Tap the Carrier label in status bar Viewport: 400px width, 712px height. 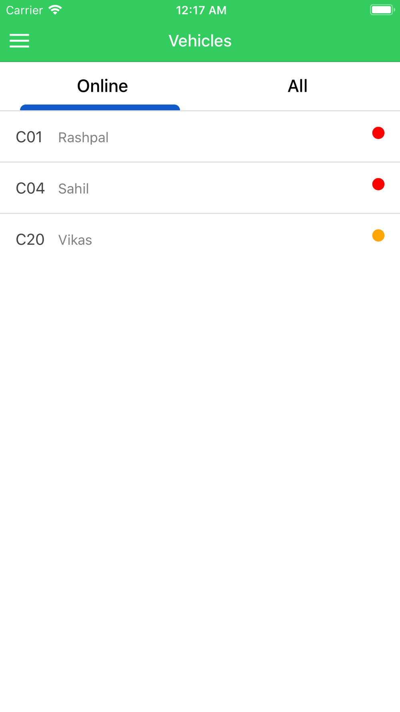click(x=24, y=10)
